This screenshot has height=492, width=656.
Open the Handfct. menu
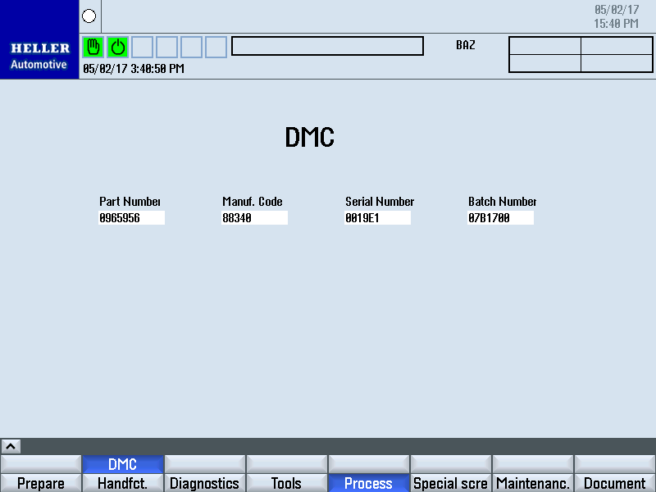tap(122, 483)
